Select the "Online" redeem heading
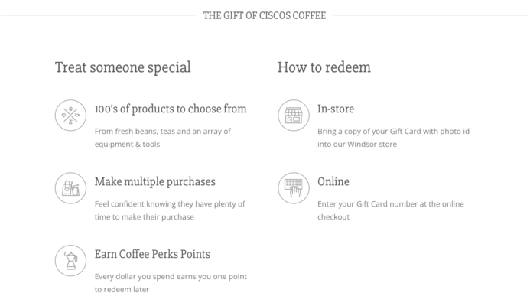 333,182
